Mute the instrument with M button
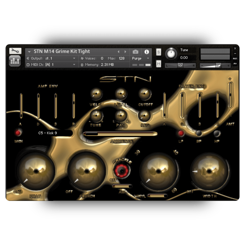245x245 pixels. tap(159, 64)
